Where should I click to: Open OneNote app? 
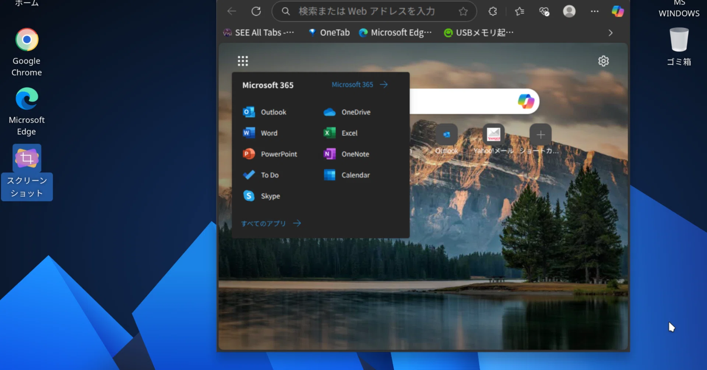tap(346, 154)
